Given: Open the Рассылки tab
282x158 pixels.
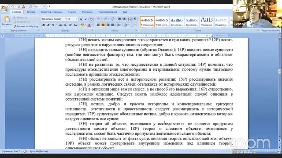Looking at the screenshot, I should [x=87, y=12].
